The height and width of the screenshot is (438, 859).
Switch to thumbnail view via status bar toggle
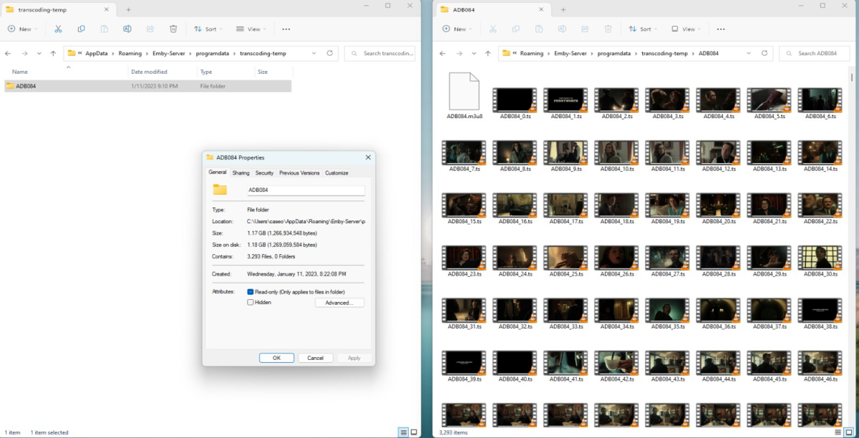click(x=414, y=432)
